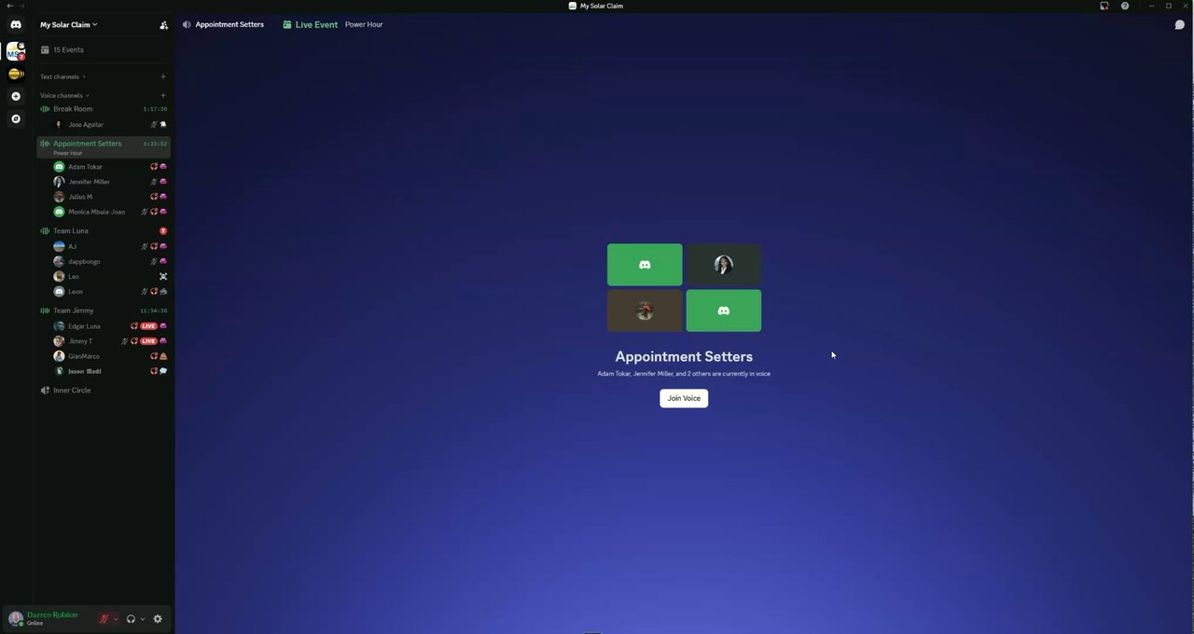Click the woman photo participant tile
Screen dimensions: 1194x634
point(724,265)
